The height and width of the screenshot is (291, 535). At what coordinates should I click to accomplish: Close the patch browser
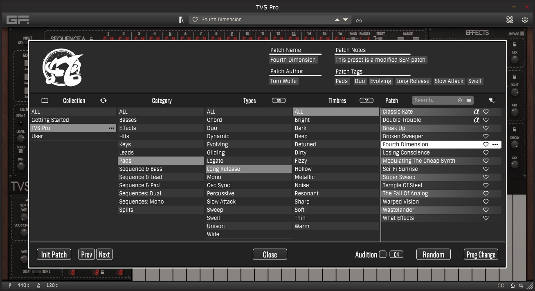[270, 255]
